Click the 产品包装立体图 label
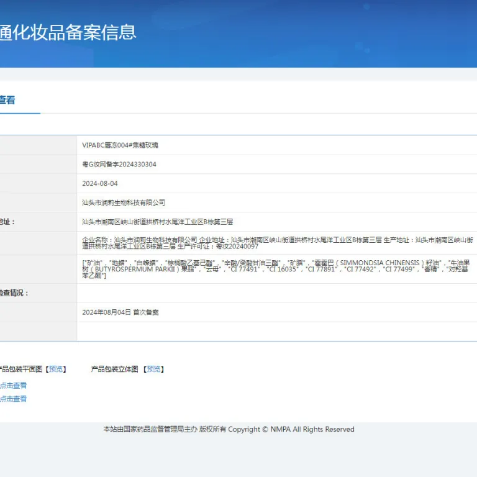The width and height of the screenshot is (477, 477). [x=115, y=369]
